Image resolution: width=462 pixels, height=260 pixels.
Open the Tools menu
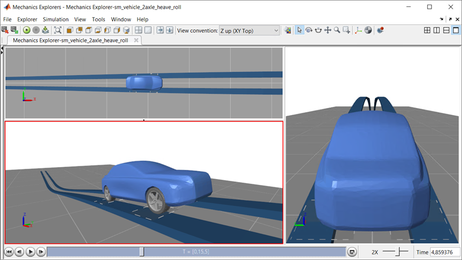[98, 20]
